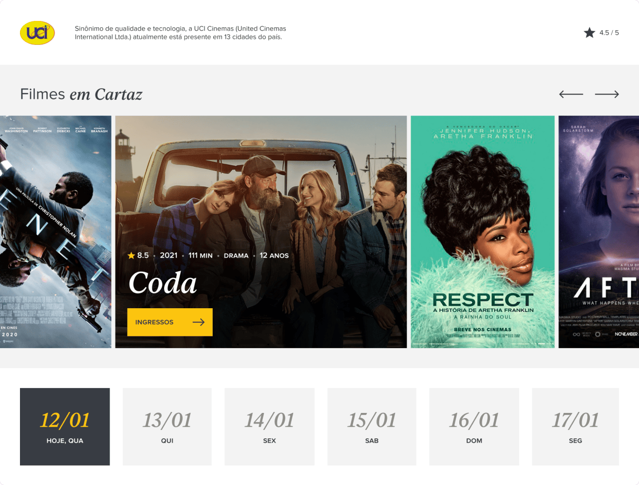639x485 pixels.
Task: Select the 16/01 Dom date tile
Action: pyautogui.click(x=474, y=427)
